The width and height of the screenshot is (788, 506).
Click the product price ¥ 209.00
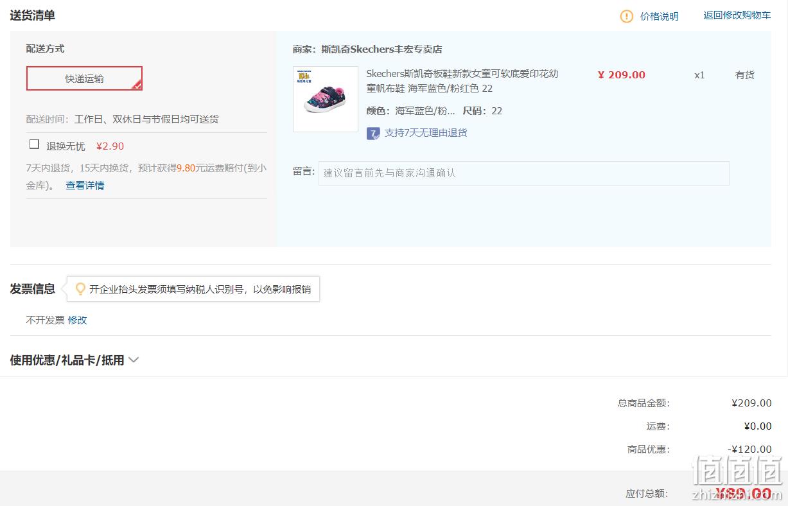coord(622,74)
